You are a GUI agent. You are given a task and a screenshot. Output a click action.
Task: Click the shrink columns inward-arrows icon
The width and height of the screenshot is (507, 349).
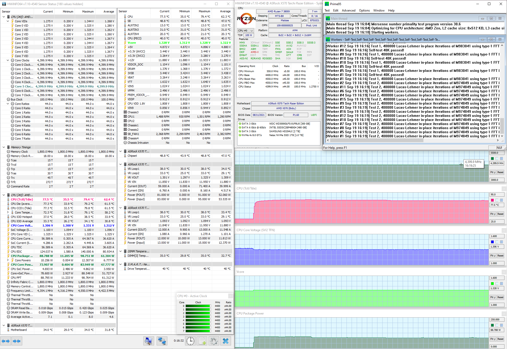point(17,341)
